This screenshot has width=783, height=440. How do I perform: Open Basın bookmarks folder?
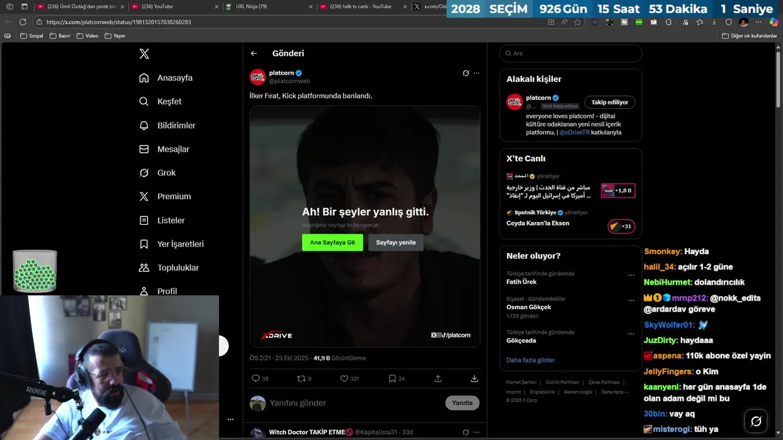tap(60, 36)
